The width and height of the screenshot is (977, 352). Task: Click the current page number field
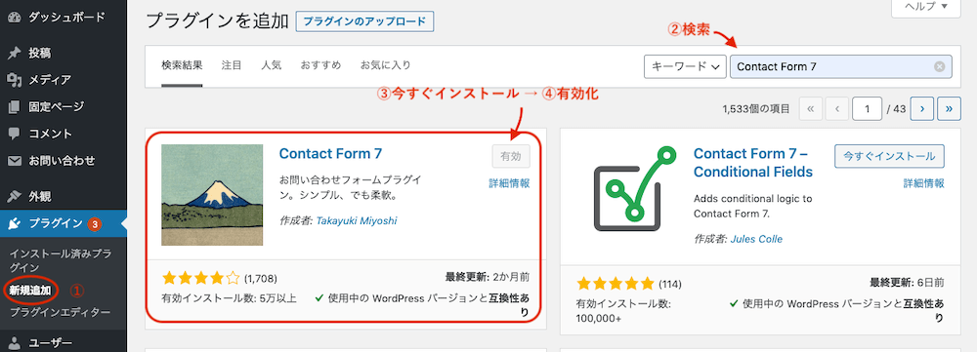tap(868, 109)
